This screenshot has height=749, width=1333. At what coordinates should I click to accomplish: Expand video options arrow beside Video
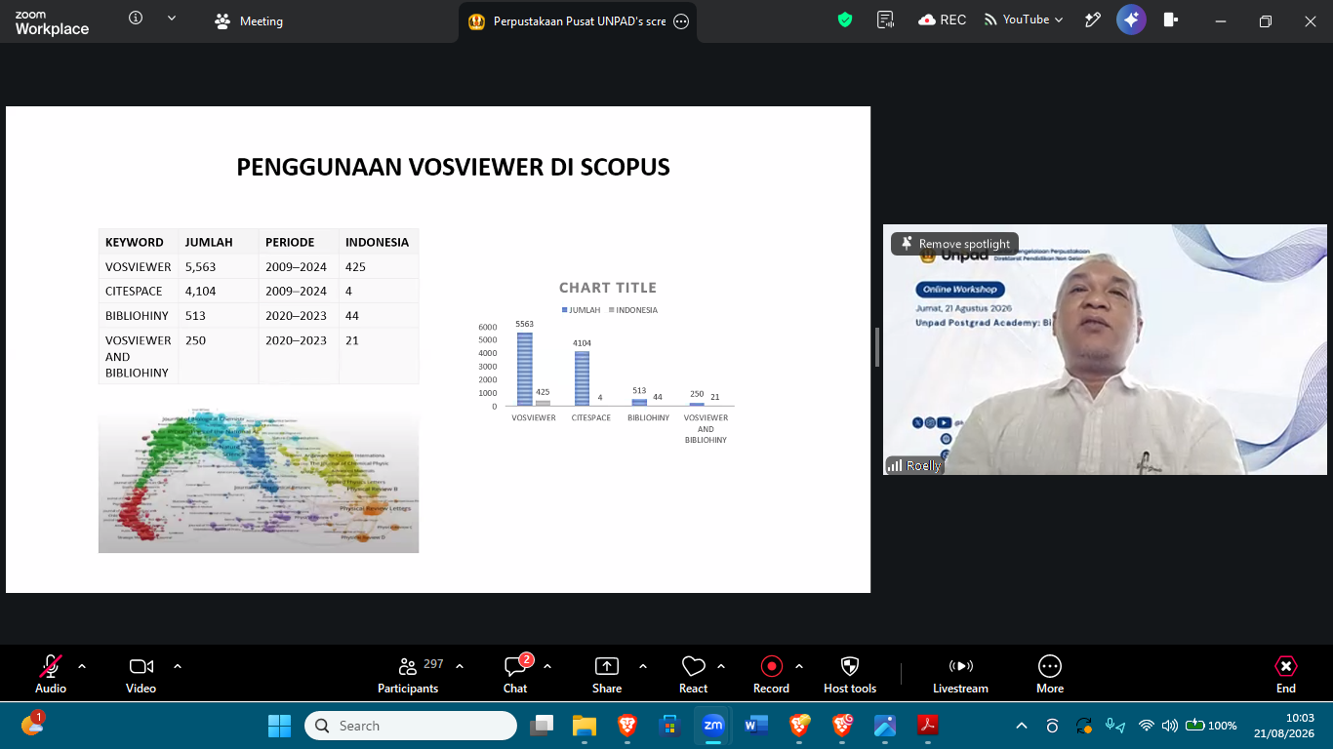pyautogui.click(x=178, y=666)
